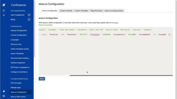Click the sidebar vertical scrollbar
The width and height of the screenshot is (177, 99).
click(35, 29)
